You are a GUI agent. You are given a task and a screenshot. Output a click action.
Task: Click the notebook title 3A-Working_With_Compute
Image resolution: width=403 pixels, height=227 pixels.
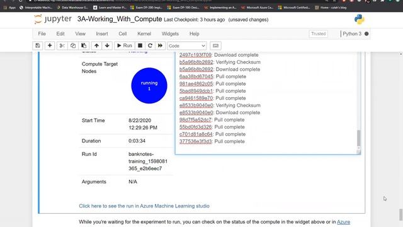(x=120, y=20)
